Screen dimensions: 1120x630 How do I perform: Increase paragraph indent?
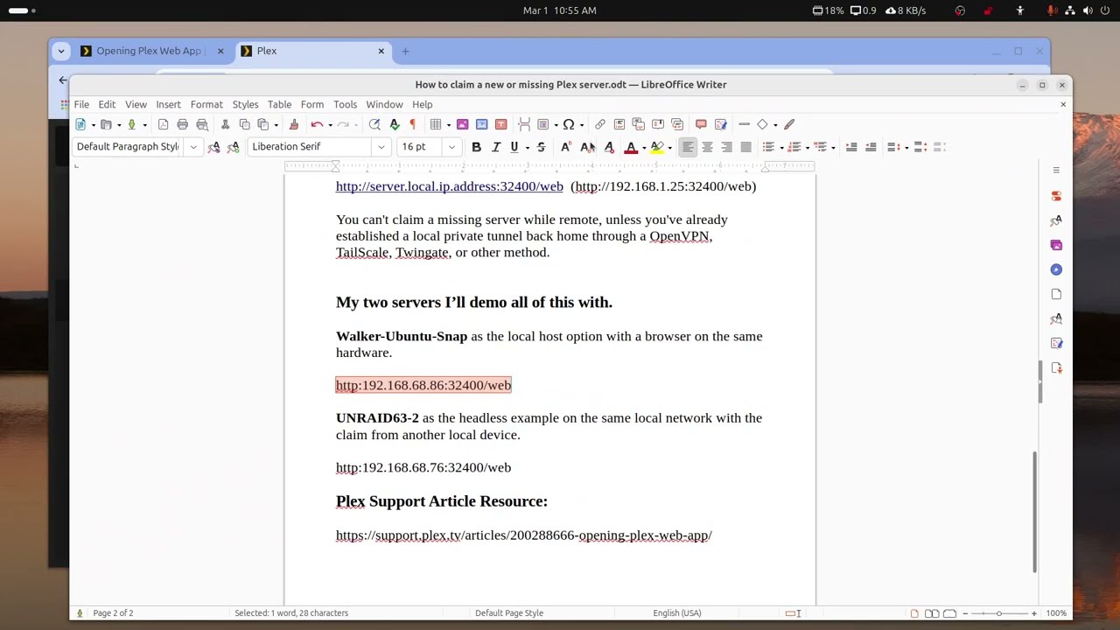coord(851,147)
